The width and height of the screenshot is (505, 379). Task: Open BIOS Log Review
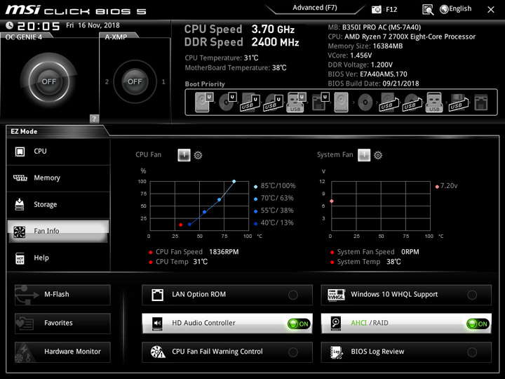[406, 352]
